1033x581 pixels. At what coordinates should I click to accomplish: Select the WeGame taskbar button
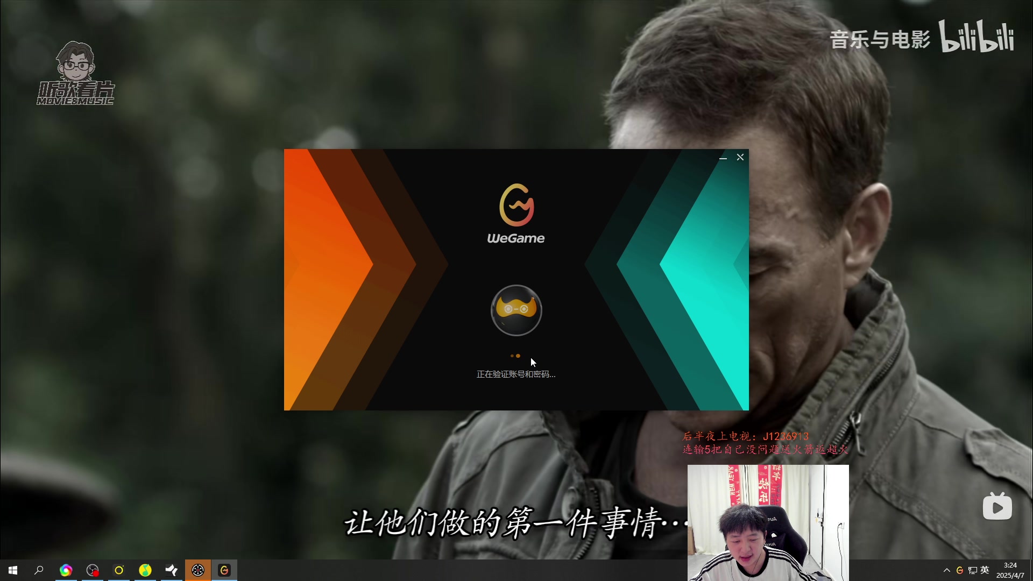(x=224, y=570)
